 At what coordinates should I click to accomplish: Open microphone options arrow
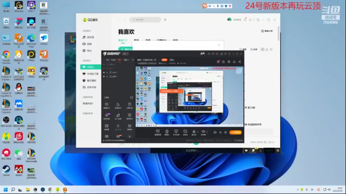pyautogui.click(x=198, y=132)
